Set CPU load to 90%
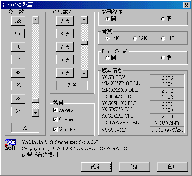Screen dimensions: 192x176 click(x=65, y=21)
